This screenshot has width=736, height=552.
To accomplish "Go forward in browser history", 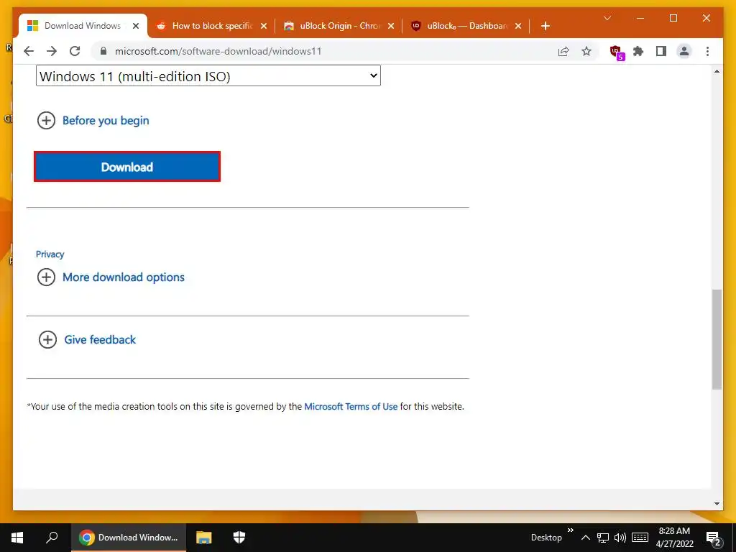I will 52,51.
